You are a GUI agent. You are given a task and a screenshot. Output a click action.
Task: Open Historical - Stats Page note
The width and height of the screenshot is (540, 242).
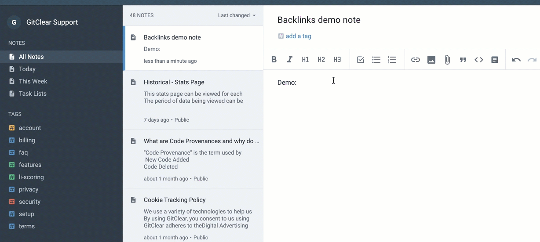pyautogui.click(x=193, y=100)
